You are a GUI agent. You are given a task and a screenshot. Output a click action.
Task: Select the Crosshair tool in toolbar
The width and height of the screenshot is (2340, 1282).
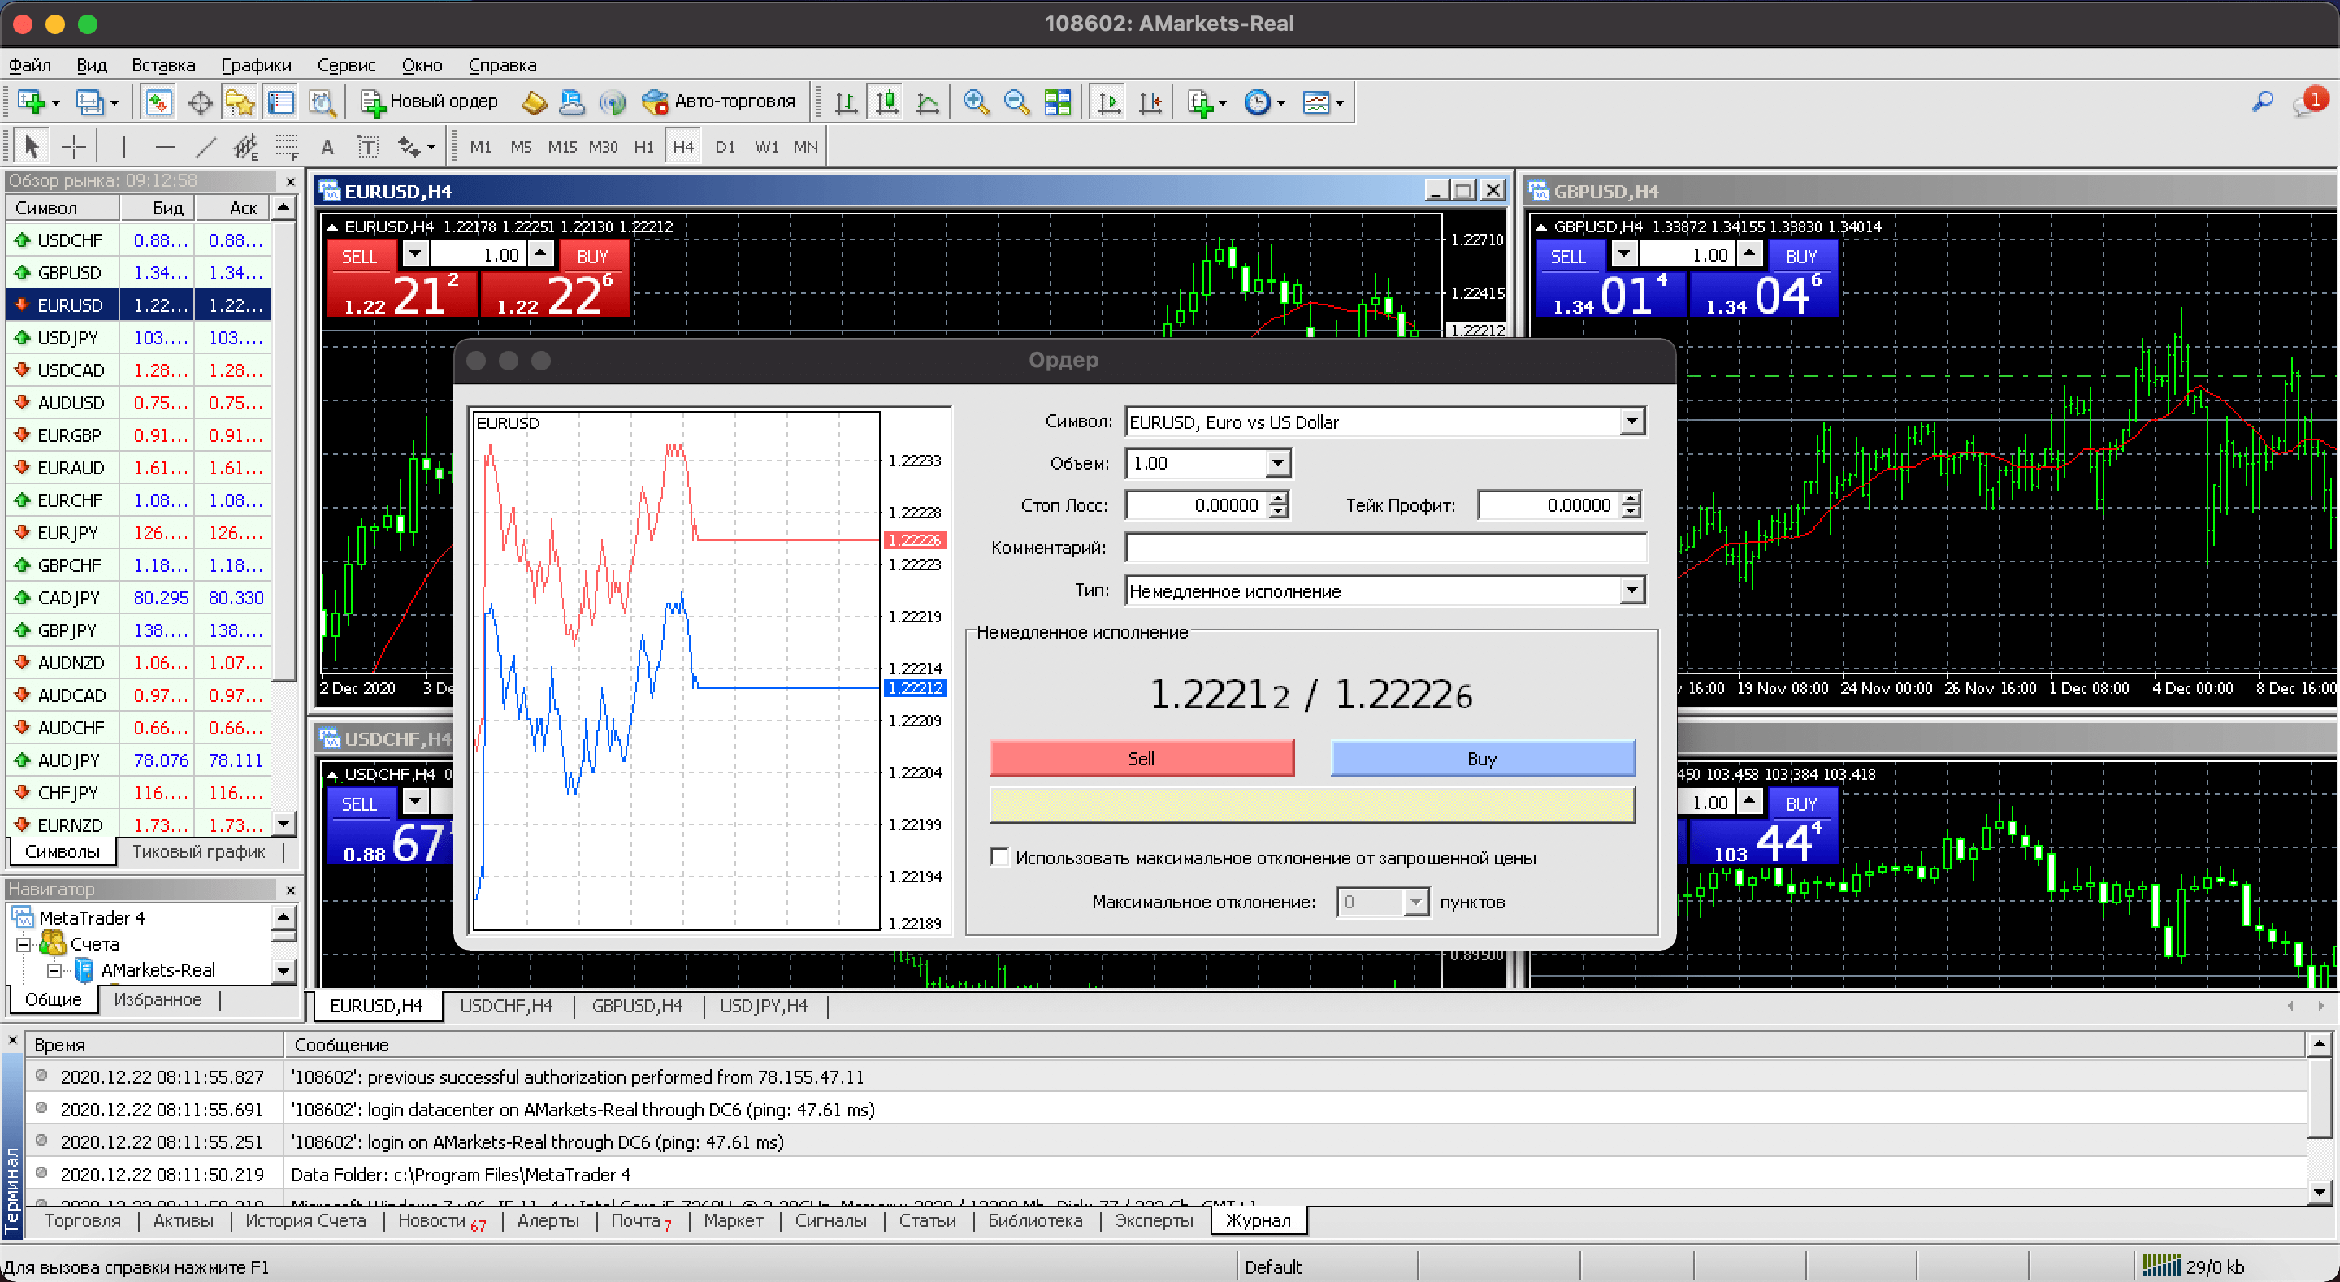[74, 146]
